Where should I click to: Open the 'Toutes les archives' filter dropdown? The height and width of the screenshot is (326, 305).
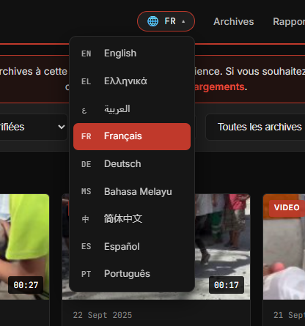pos(255,127)
